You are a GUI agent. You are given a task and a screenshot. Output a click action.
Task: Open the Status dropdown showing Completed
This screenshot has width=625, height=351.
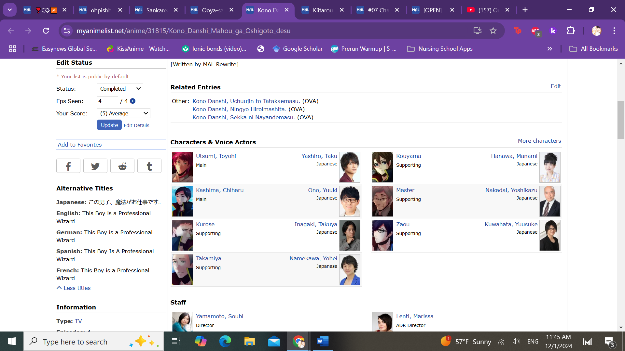pyautogui.click(x=120, y=89)
